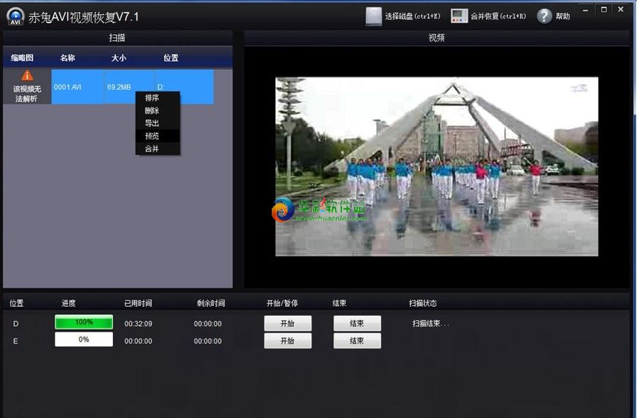638x418 pixels.
Task: Click the 合并恢复 (ctrl+R) label
Action: pyautogui.click(x=498, y=16)
